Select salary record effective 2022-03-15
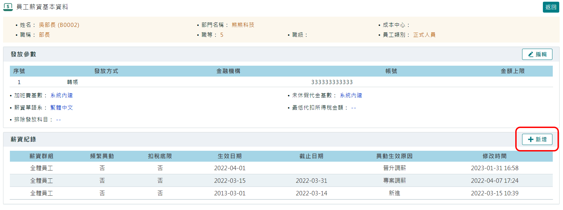The height and width of the screenshot is (210, 563). (x=229, y=181)
